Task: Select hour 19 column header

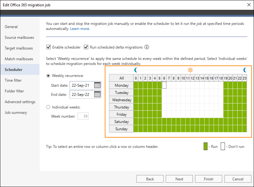Action: click(x=226, y=78)
